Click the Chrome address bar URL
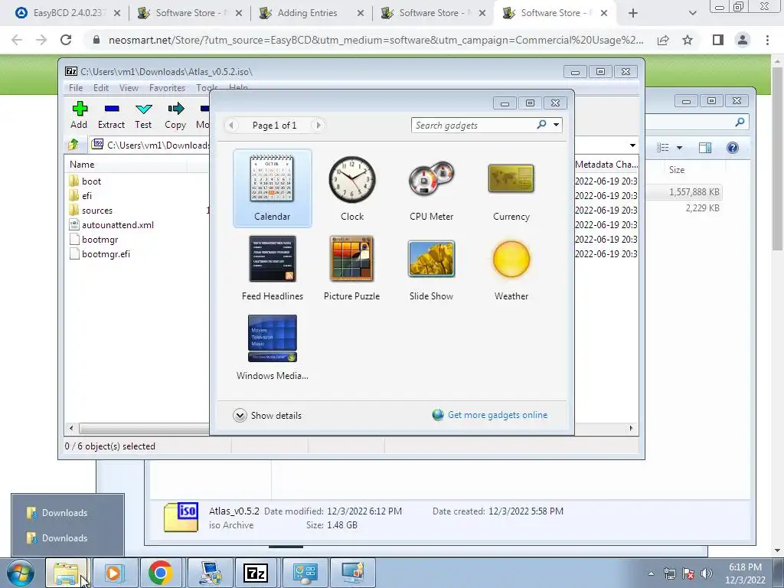 (376, 40)
